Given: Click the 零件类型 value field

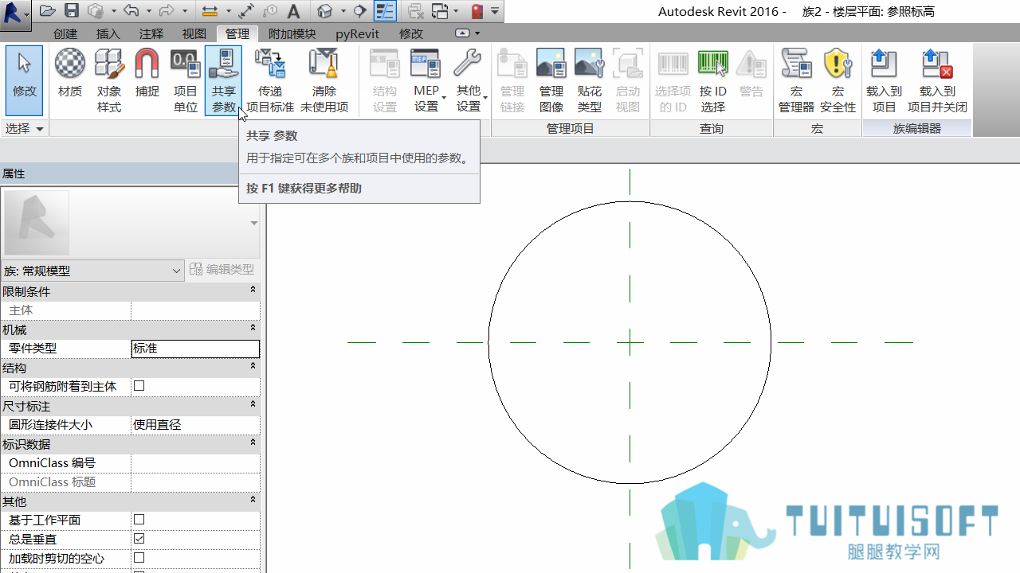Looking at the screenshot, I should 195,349.
